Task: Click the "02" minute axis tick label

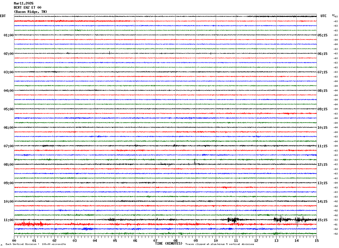Action: pyautogui.click(x=54, y=241)
